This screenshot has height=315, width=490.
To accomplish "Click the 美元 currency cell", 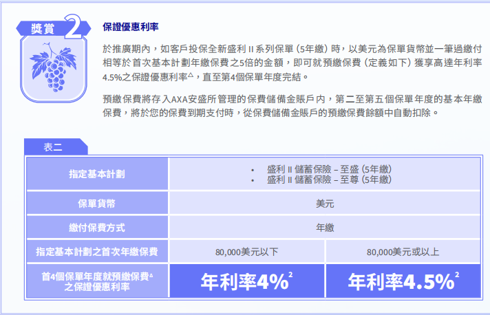I will (325, 204).
